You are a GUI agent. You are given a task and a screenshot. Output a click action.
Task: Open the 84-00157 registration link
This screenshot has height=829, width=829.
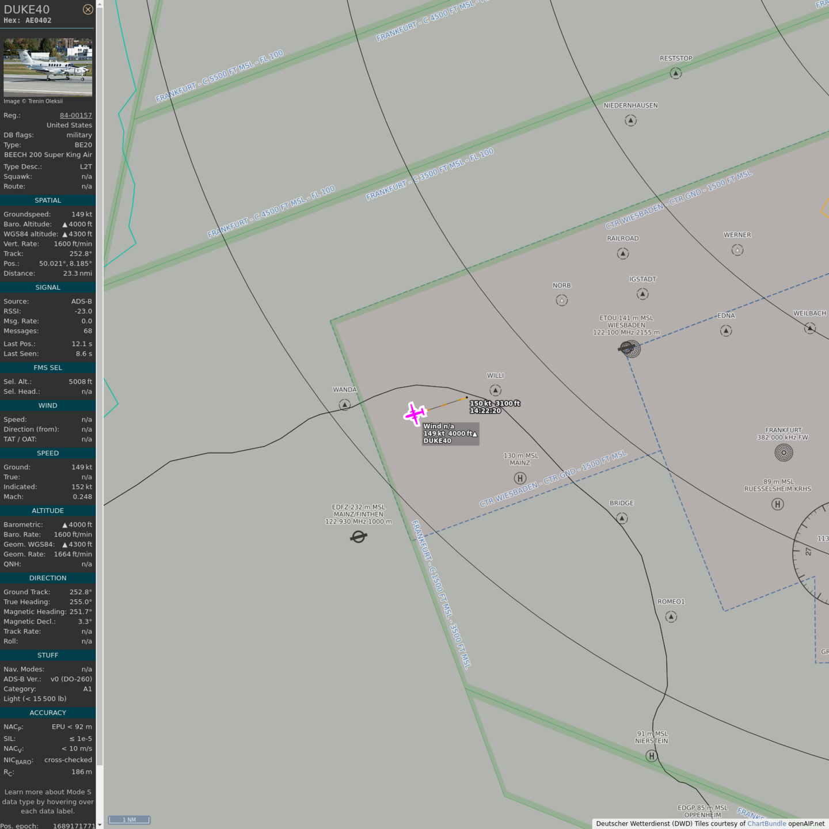(x=75, y=115)
